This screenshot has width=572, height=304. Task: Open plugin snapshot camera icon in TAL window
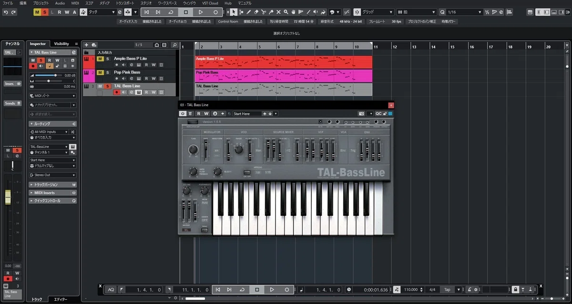(x=361, y=113)
